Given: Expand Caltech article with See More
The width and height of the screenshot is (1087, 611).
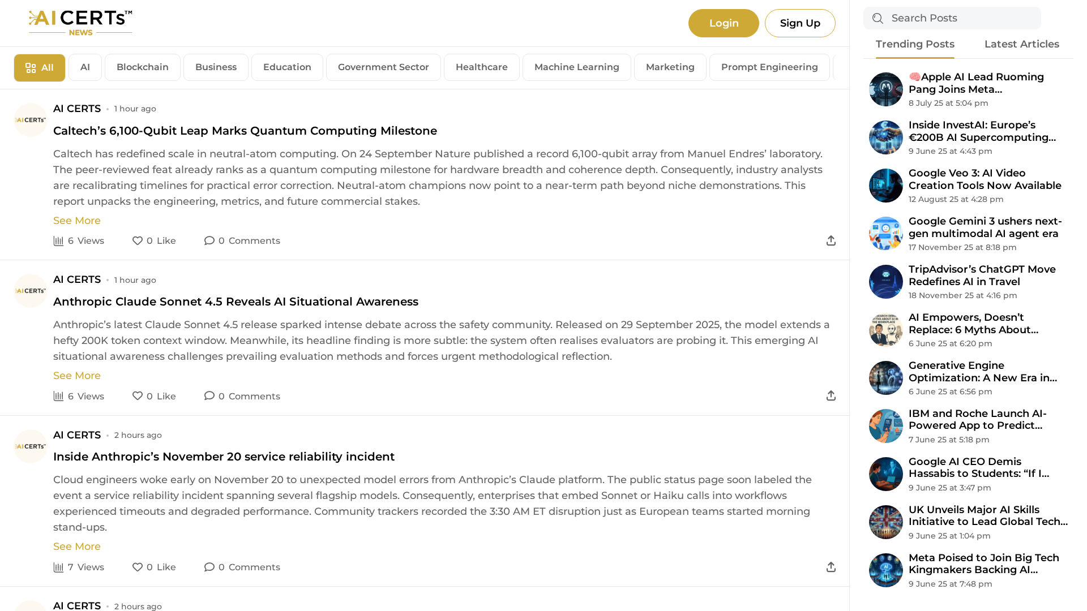Looking at the screenshot, I should pos(77,221).
